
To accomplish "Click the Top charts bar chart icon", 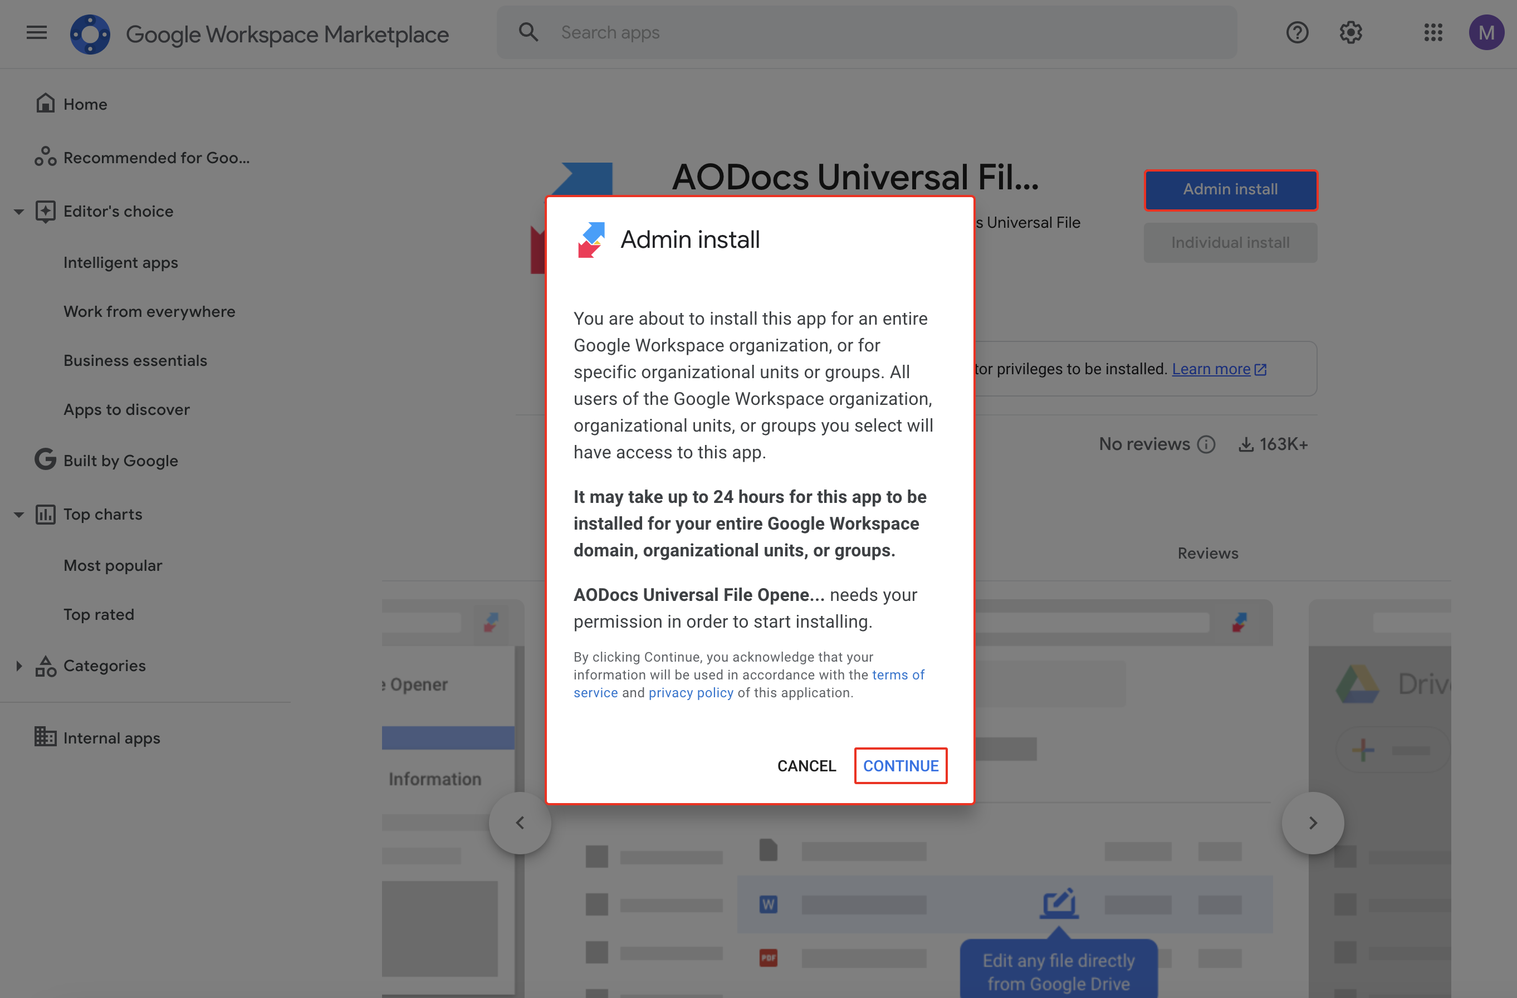I will click(x=45, y=514).
